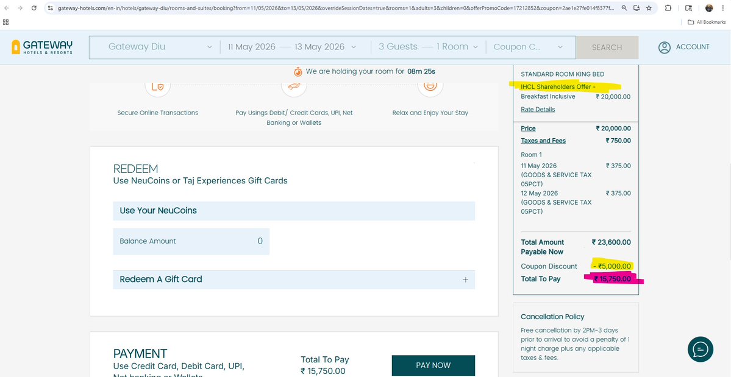
Task: Open the Chrome profile avatar
Action: pyautogui.click(x=709, y=8)
